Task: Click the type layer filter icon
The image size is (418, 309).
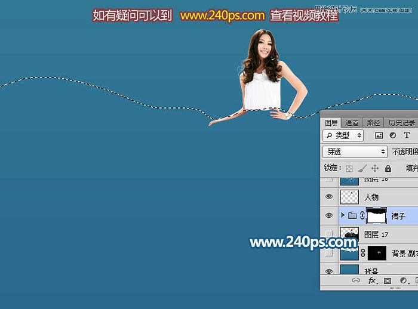Action: [407, 136]
